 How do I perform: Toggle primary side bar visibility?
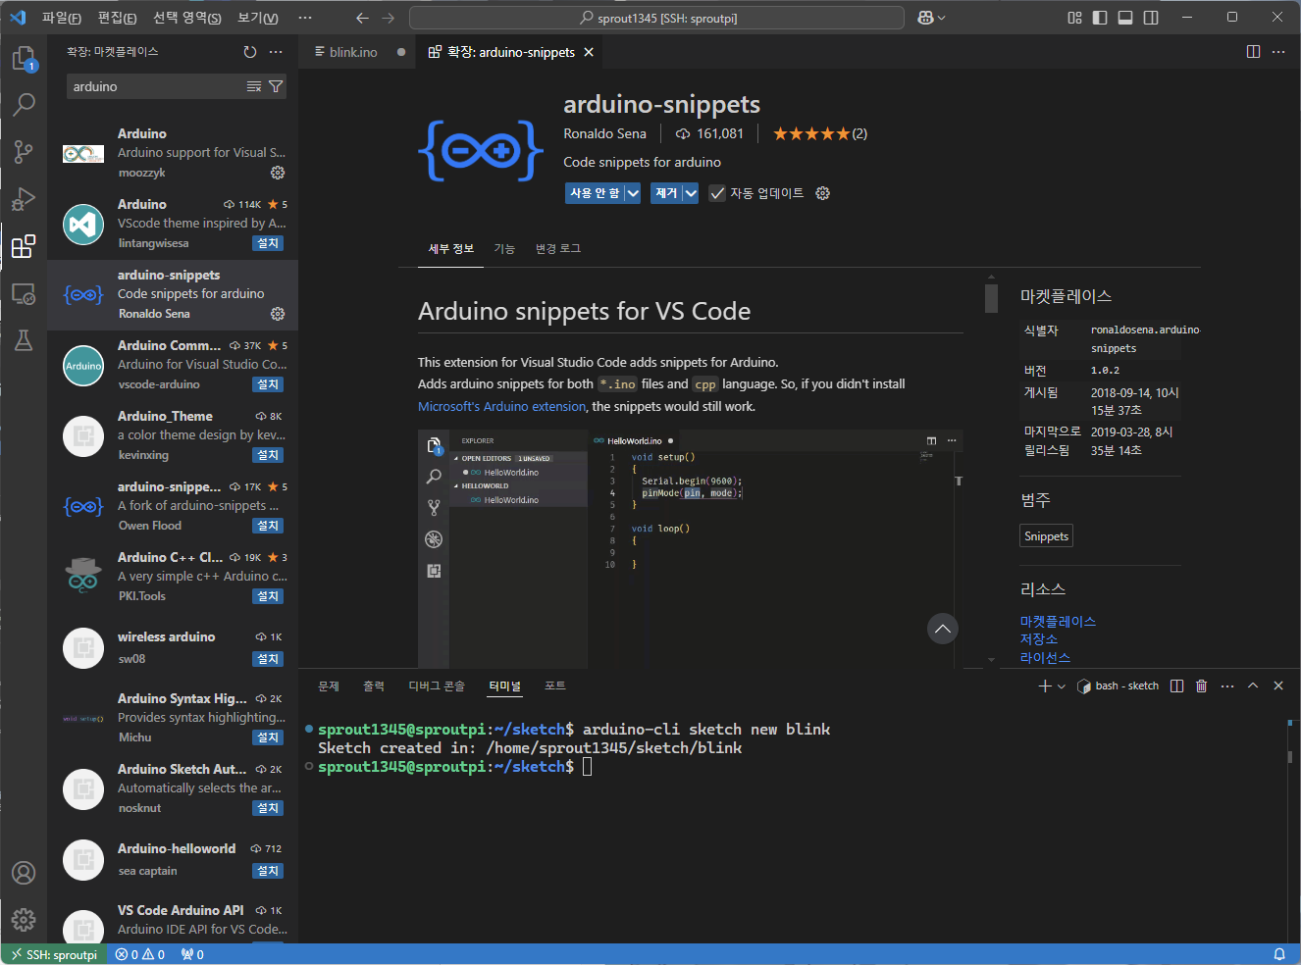1100,18
